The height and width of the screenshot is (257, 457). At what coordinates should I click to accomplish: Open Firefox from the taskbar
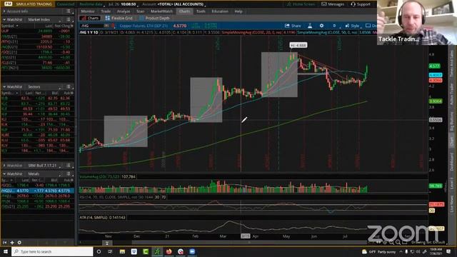(169, 251)
